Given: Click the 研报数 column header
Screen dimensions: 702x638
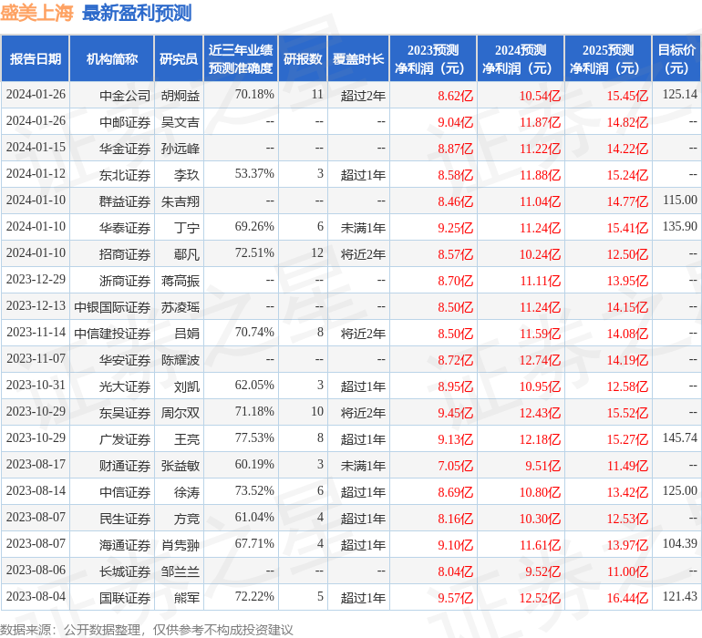Looking at the screenshot, I should 303,58.
